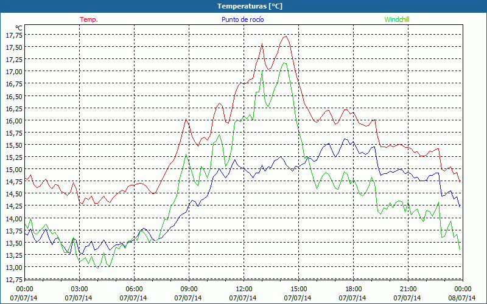Click the °C unit label on axis
Image resolution: width=487 pixels, height=304 pixels.
(x=19, y=28)
